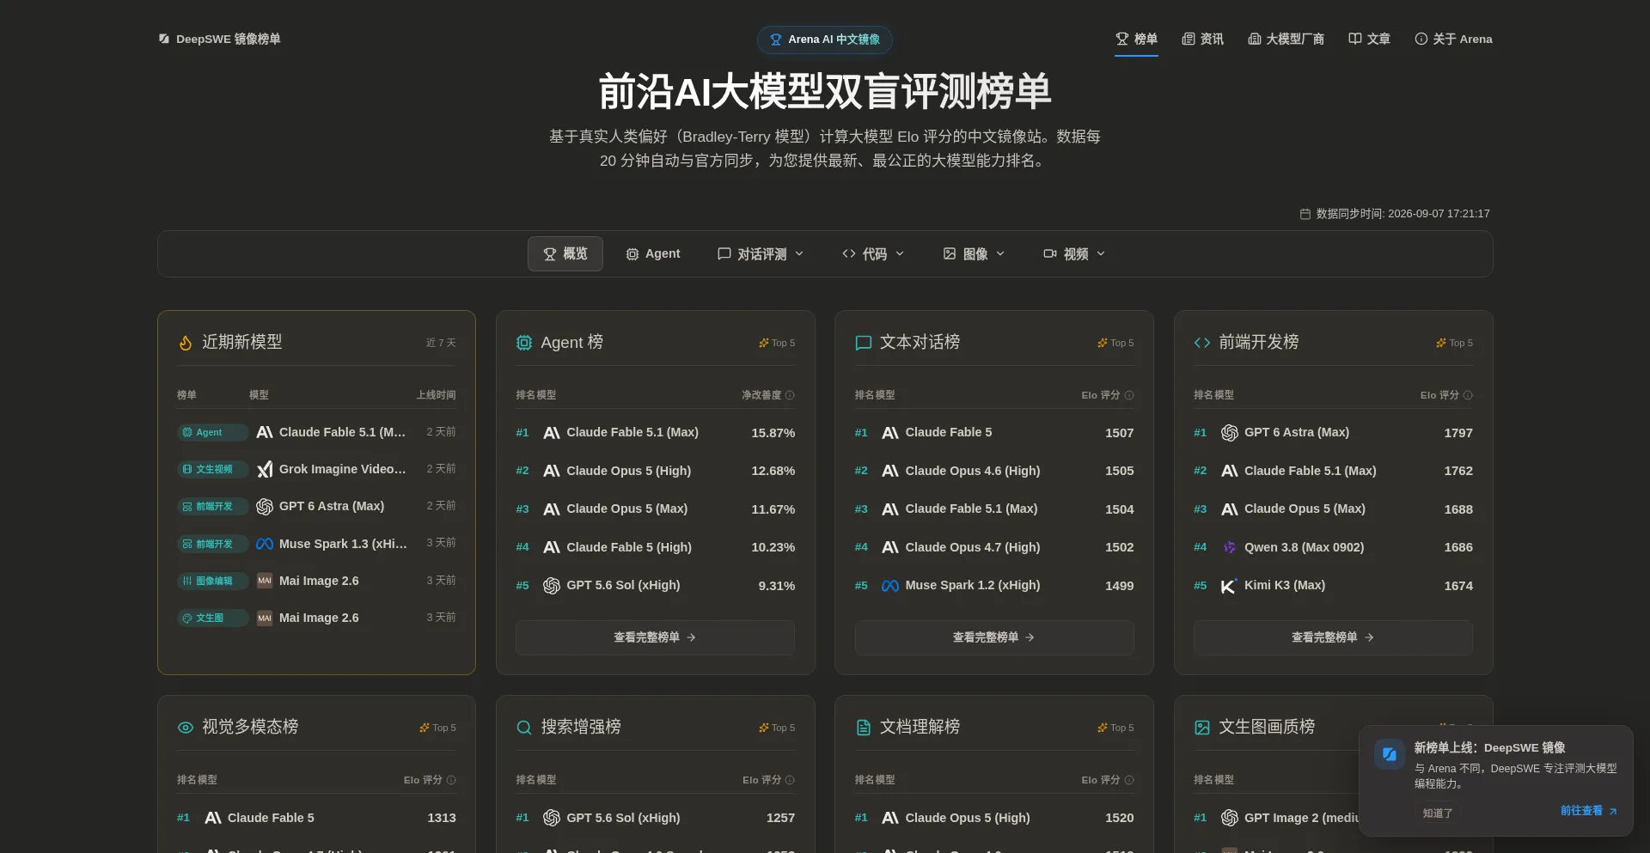Click the Agent 榜 chip icon
The image size is (1650, 853).
tap(523, 343)
